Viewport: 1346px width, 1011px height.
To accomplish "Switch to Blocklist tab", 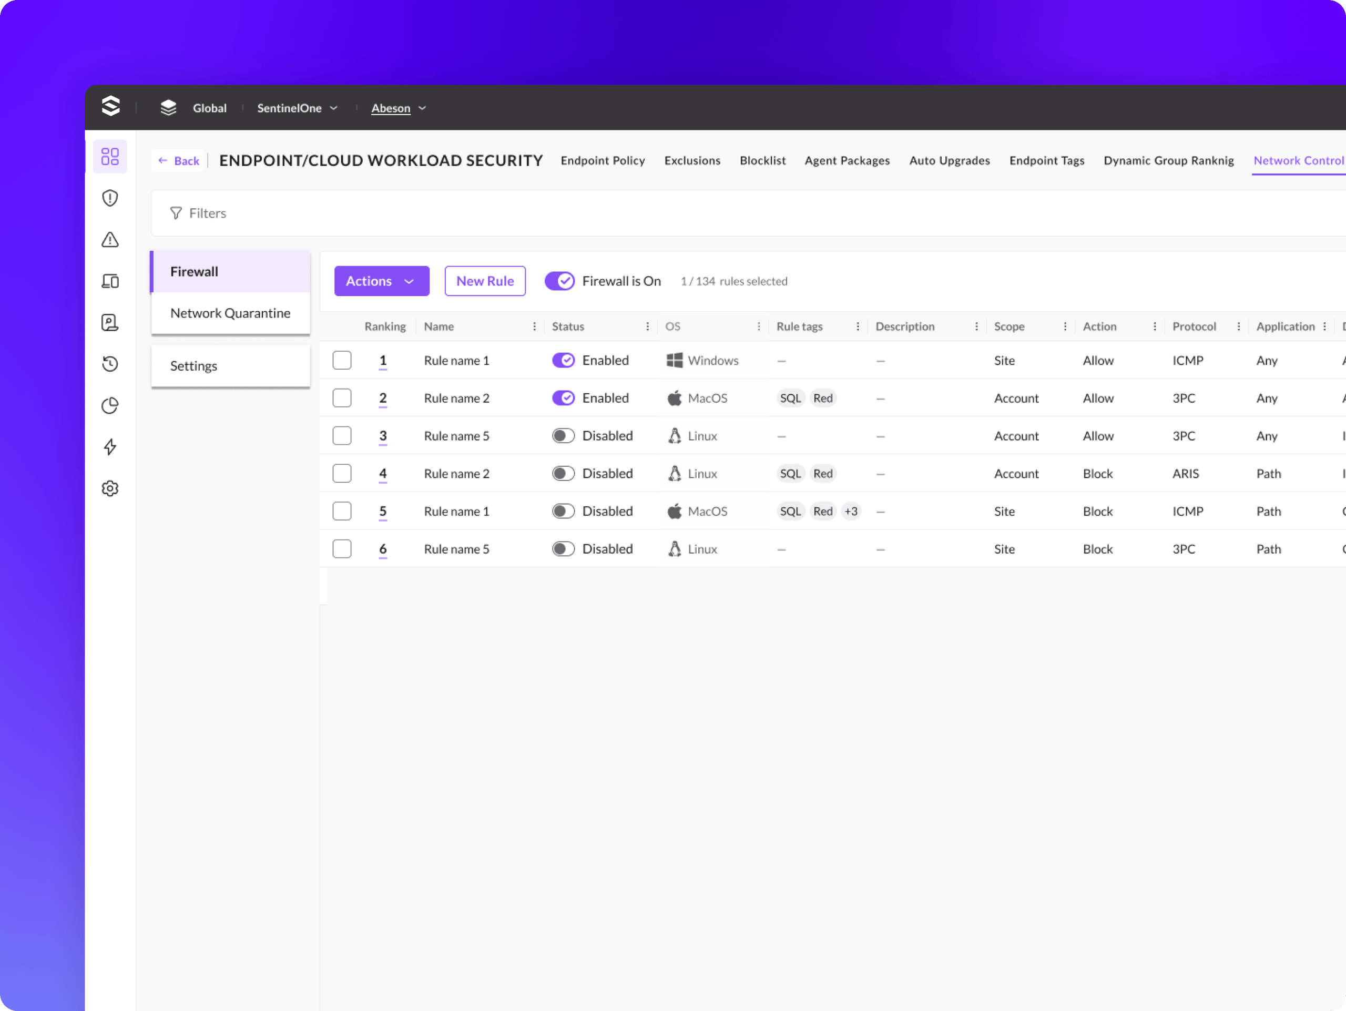I will tap(762, 160).
